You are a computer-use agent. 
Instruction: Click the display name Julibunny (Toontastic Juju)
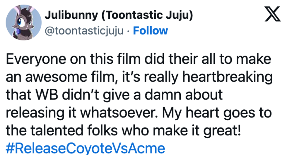(118, 15)
